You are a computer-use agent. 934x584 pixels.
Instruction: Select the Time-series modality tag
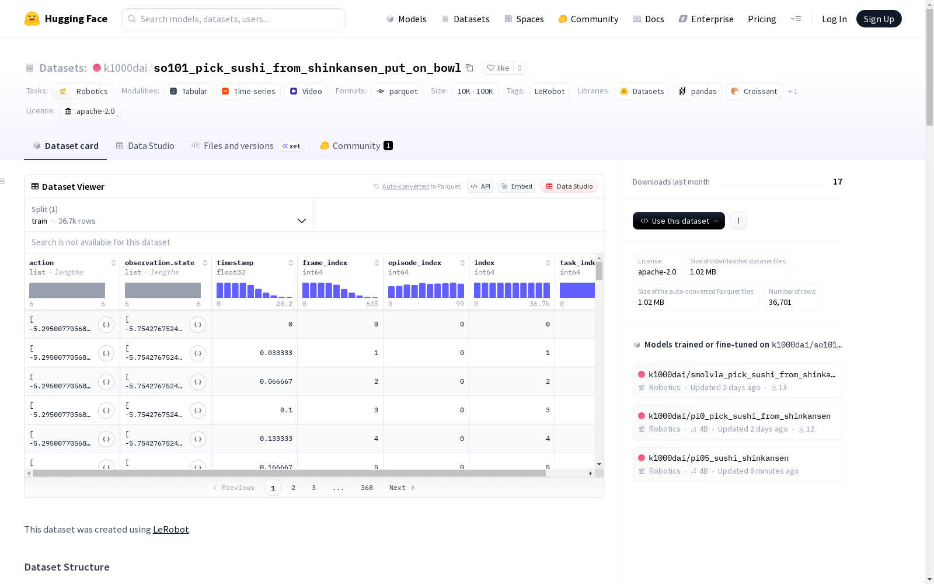248,91
